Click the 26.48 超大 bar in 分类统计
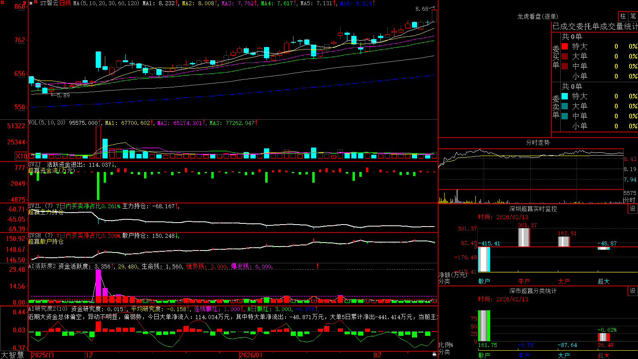This screenshot has height=359, width=638. point(604,337)
